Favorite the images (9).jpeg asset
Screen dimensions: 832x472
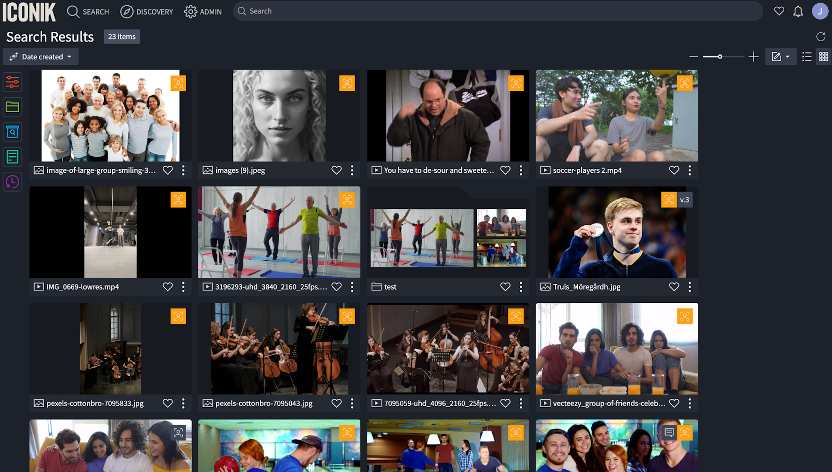click(336, 170)
